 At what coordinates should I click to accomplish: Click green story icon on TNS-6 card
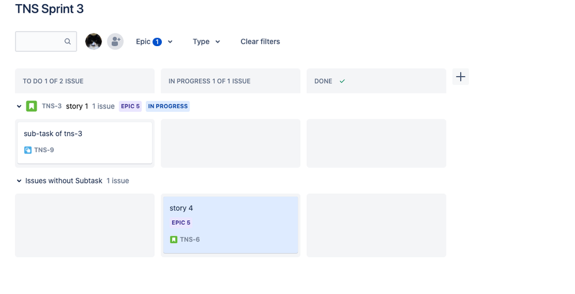(x=174, y=240)
